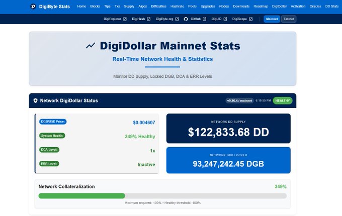Click the System Health label
Viewport: 342px width, 216px height.
52,136
